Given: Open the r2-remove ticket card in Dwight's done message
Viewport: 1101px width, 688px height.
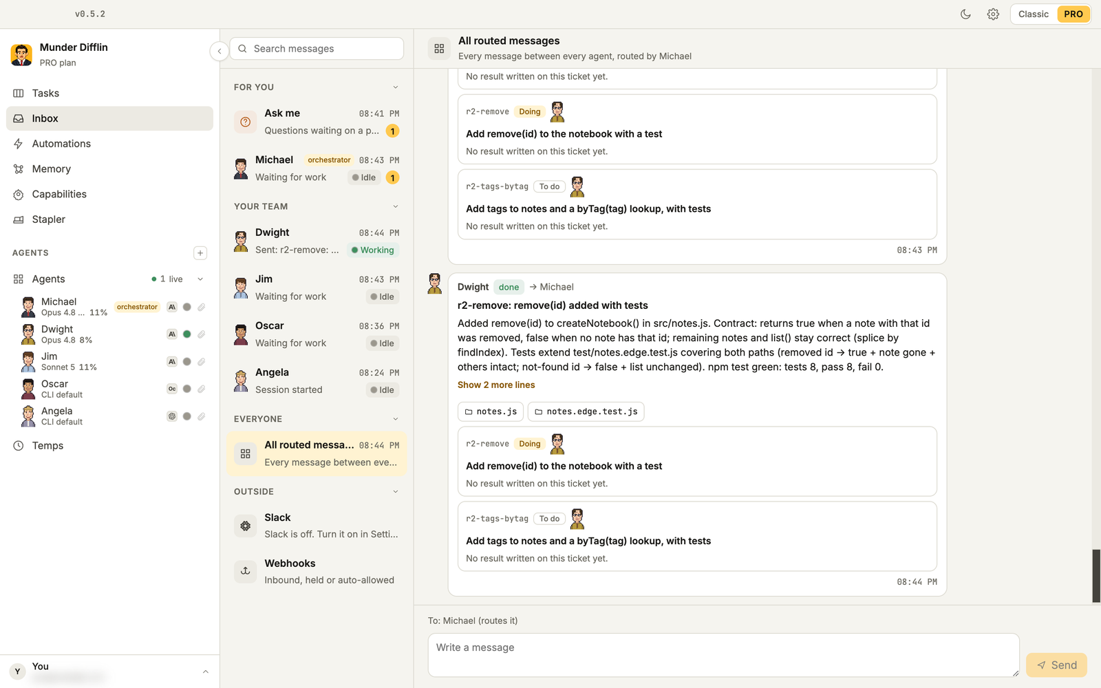Looking at the screenshot, I should click(x=697, y=462).
